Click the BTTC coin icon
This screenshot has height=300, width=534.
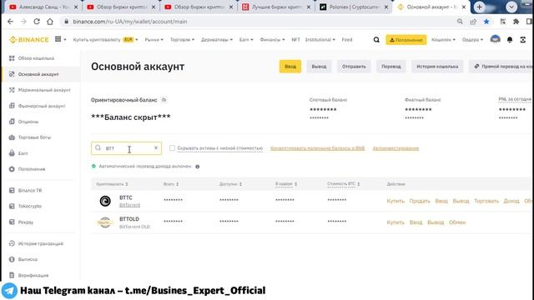(105, 201)
